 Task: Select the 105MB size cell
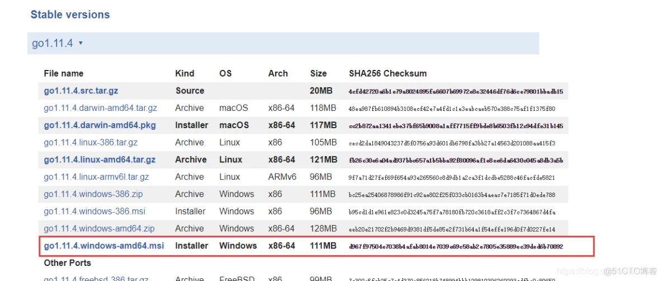click(x=323, y=143)
